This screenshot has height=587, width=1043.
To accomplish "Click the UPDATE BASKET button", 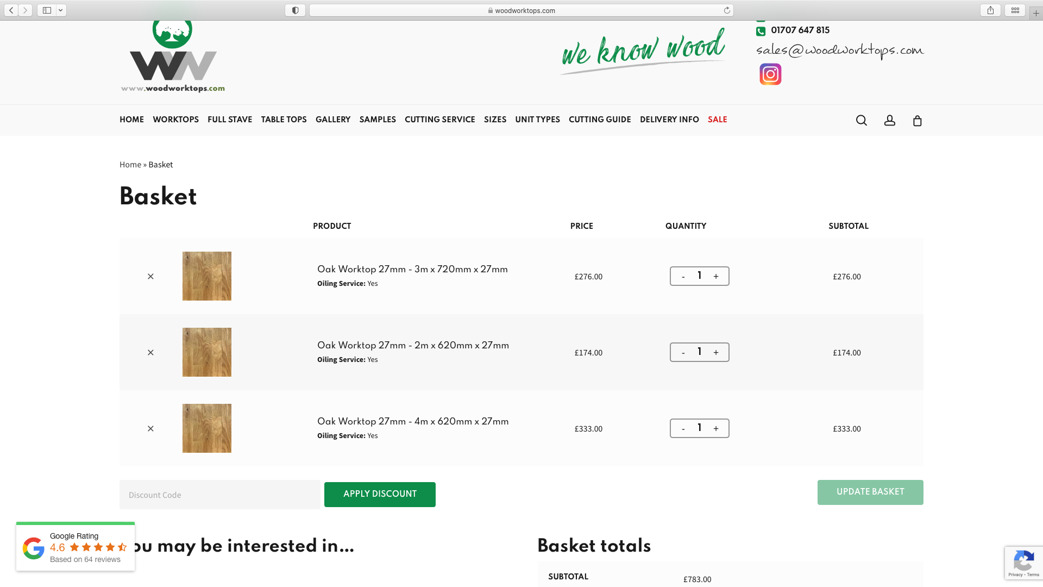I will (x=870, y=492).
